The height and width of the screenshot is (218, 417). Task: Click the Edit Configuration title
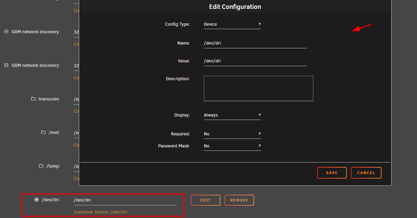[235, 7]
